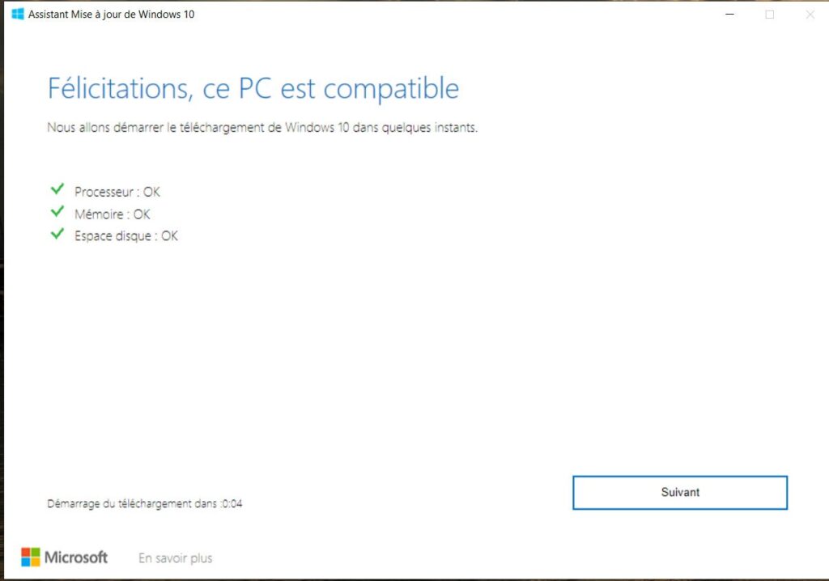The image size is (829, 581).
Task: Click the green checkmark beside Mémoire
Action: pos(57,212)
